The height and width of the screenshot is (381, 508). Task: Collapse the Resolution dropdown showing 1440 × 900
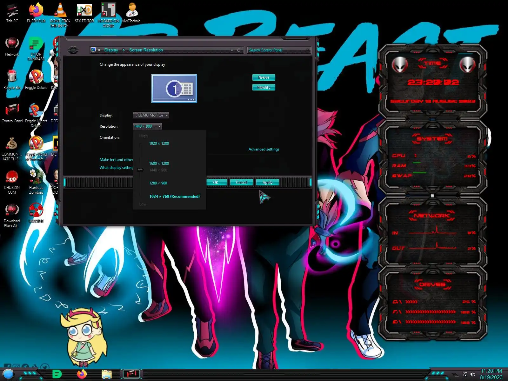click(147, 126)
